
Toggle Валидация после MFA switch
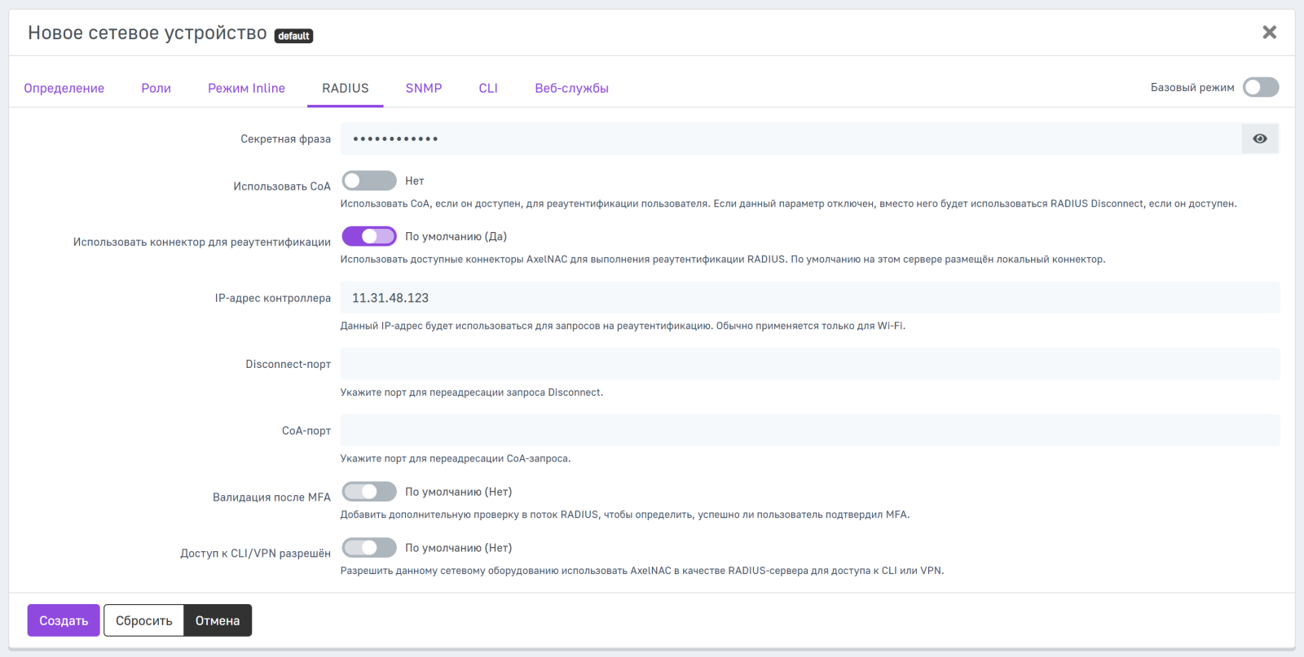tap(369, 492)
